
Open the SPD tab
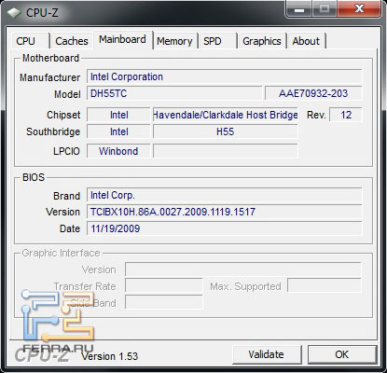[218, 41]
